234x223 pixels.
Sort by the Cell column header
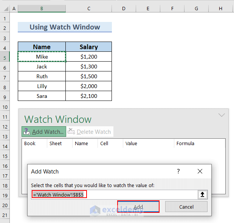[110, 144]
